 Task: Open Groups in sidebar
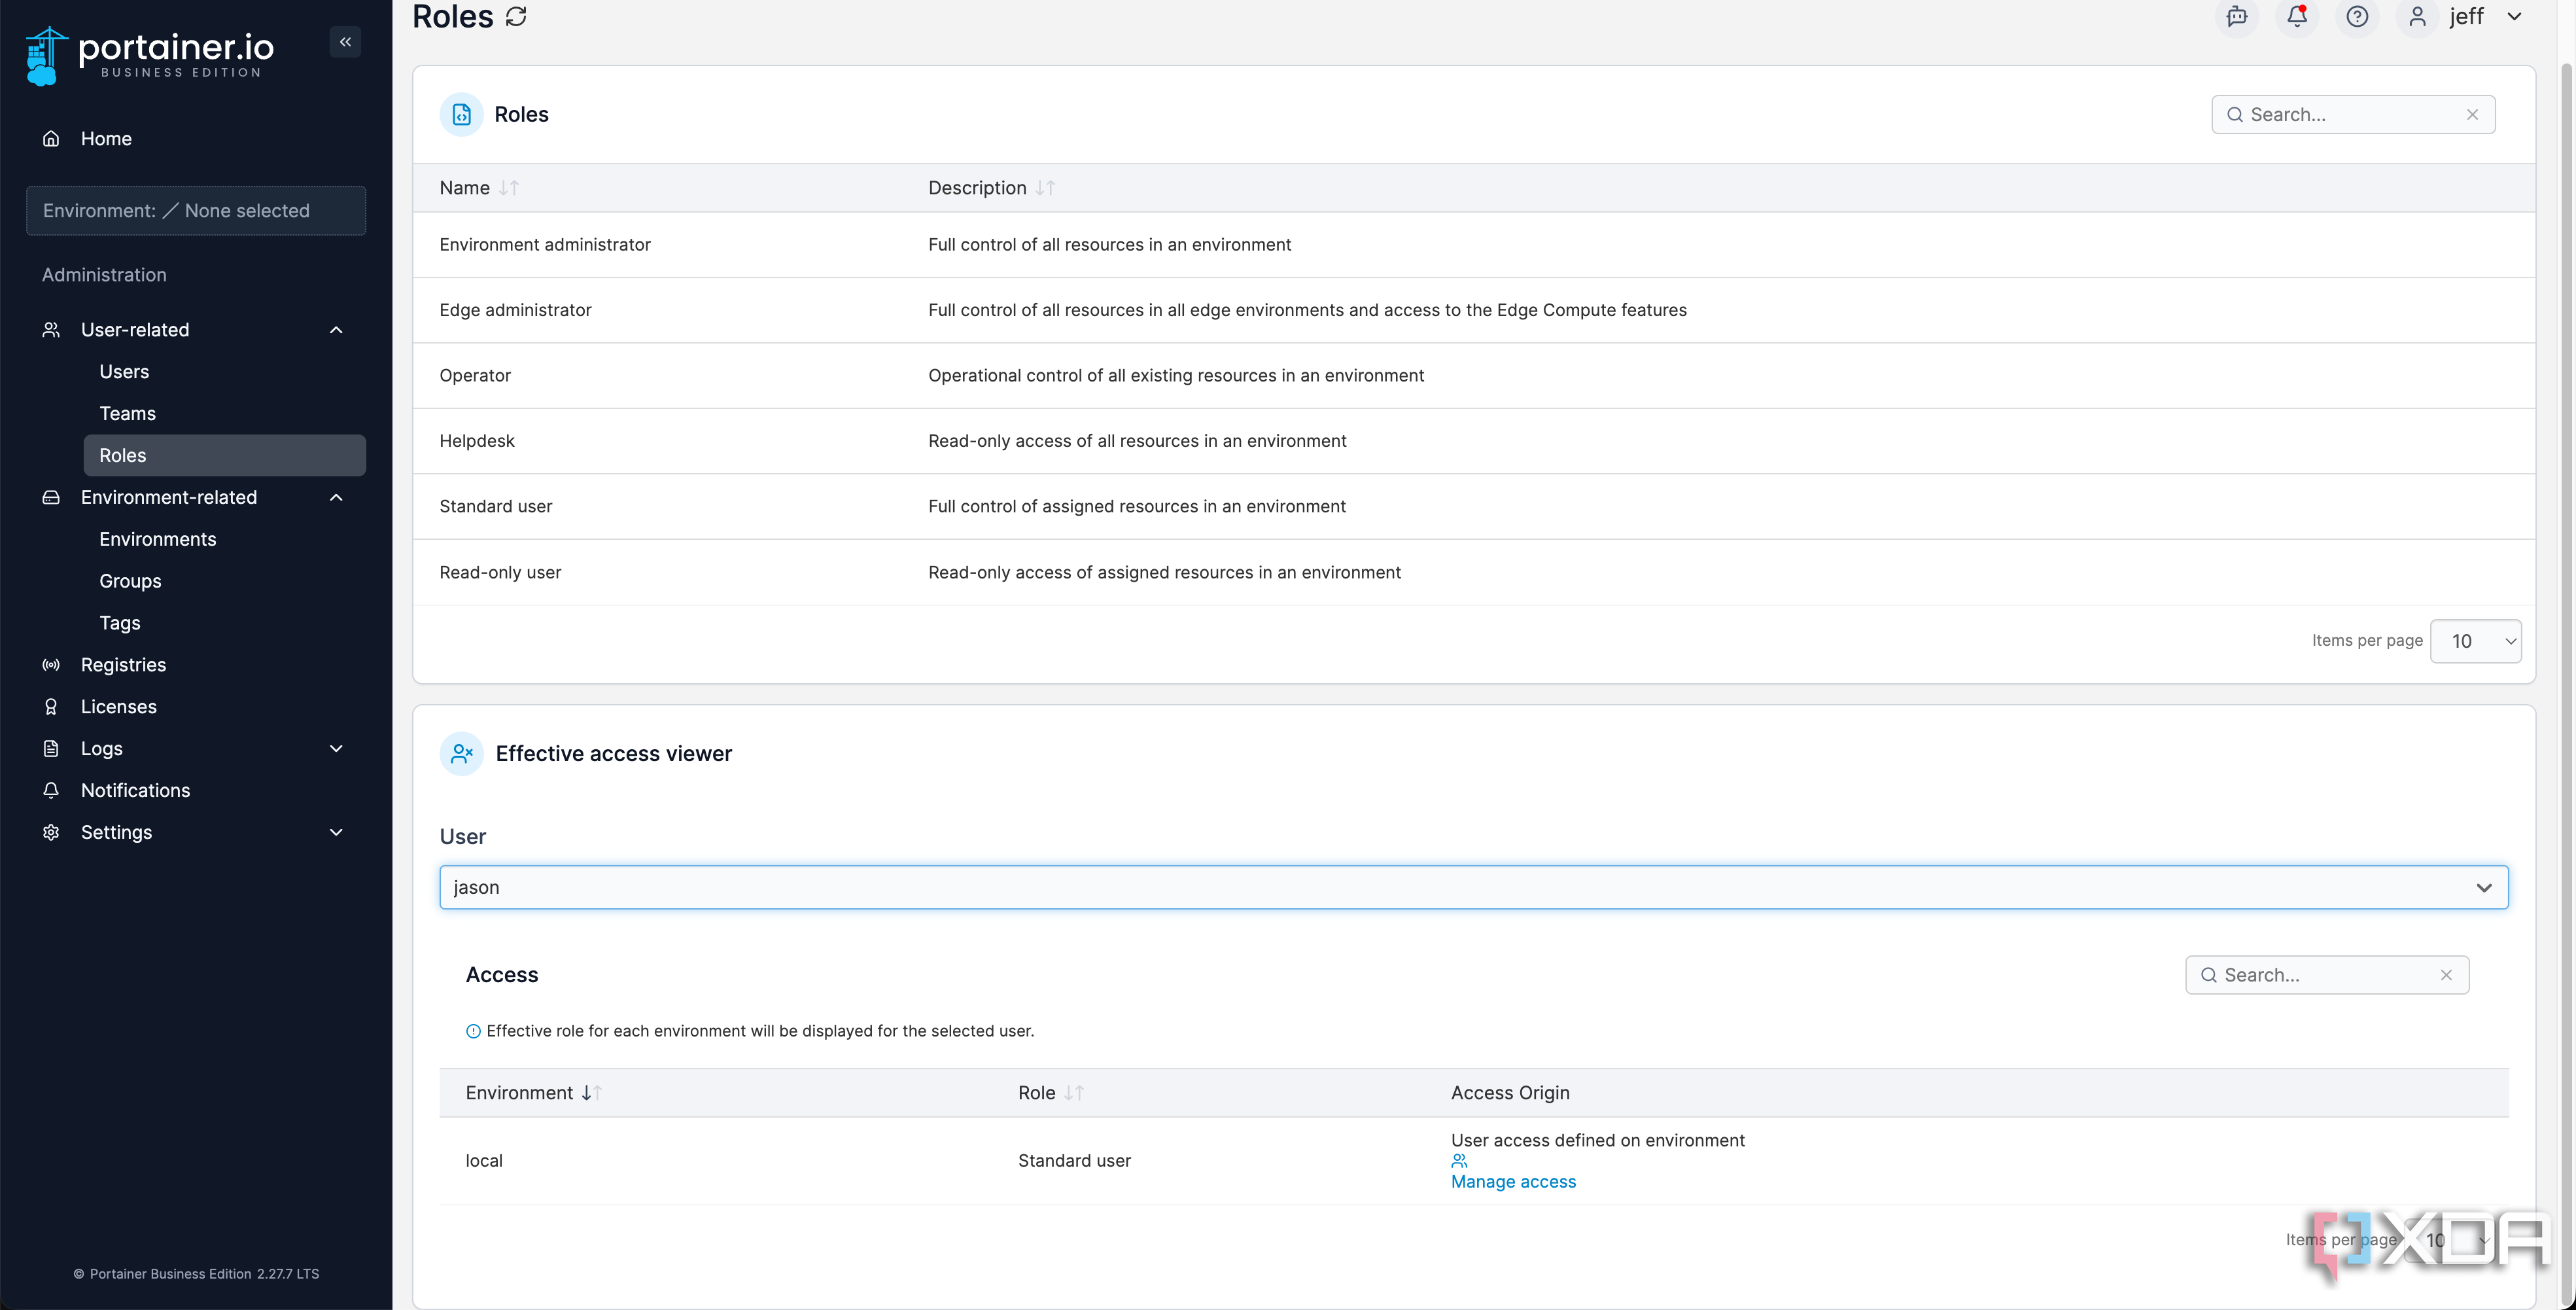(130, 582)
